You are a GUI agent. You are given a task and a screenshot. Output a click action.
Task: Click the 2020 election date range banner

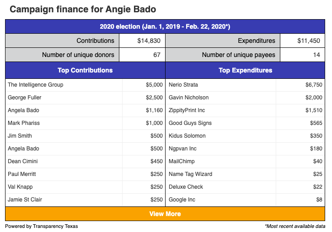tap(165, 26)
